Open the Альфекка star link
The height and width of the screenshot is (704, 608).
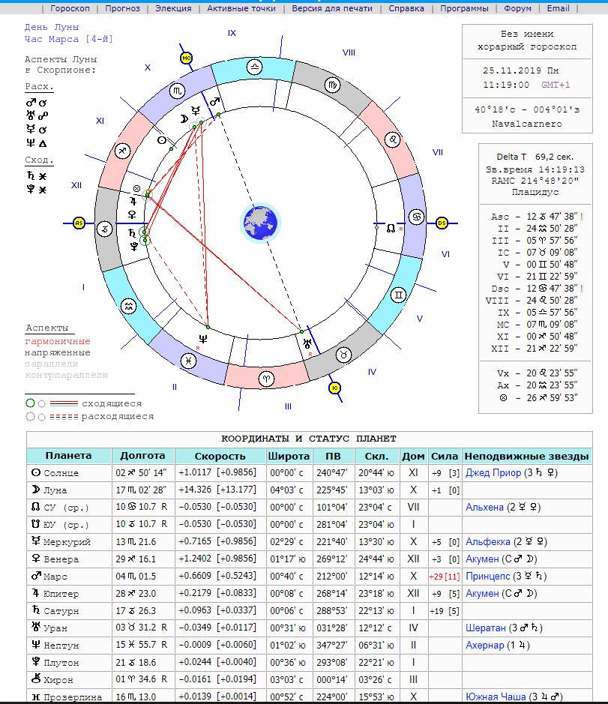point(487,542)
